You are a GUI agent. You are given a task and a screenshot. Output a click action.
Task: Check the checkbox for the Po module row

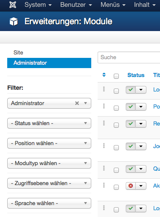(x=116, y=108)
